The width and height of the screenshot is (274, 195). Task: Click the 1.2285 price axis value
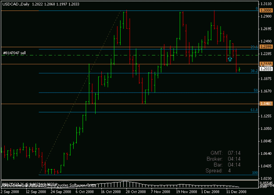(x=266, y=54)
